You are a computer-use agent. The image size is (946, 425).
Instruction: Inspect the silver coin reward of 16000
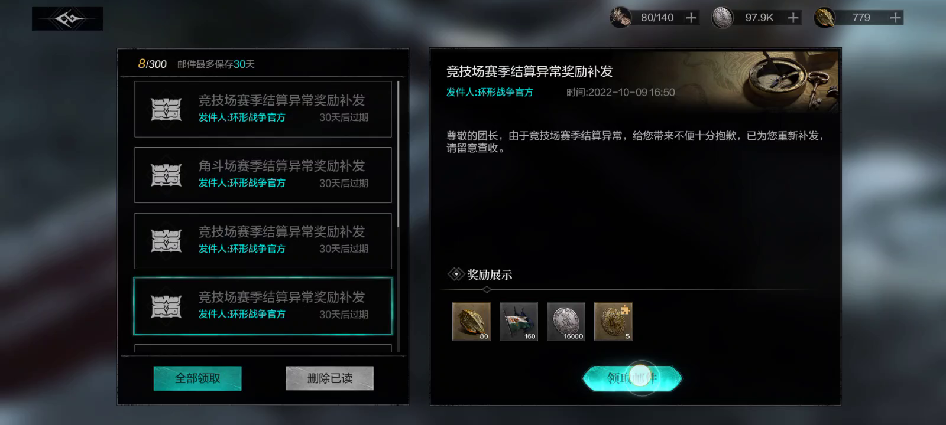[x=566, y=322]
